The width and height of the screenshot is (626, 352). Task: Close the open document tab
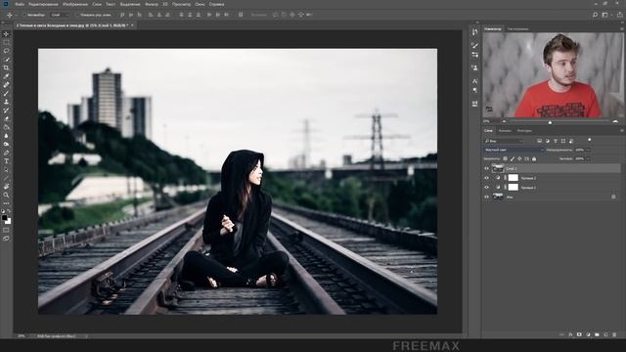click(132, 25)
